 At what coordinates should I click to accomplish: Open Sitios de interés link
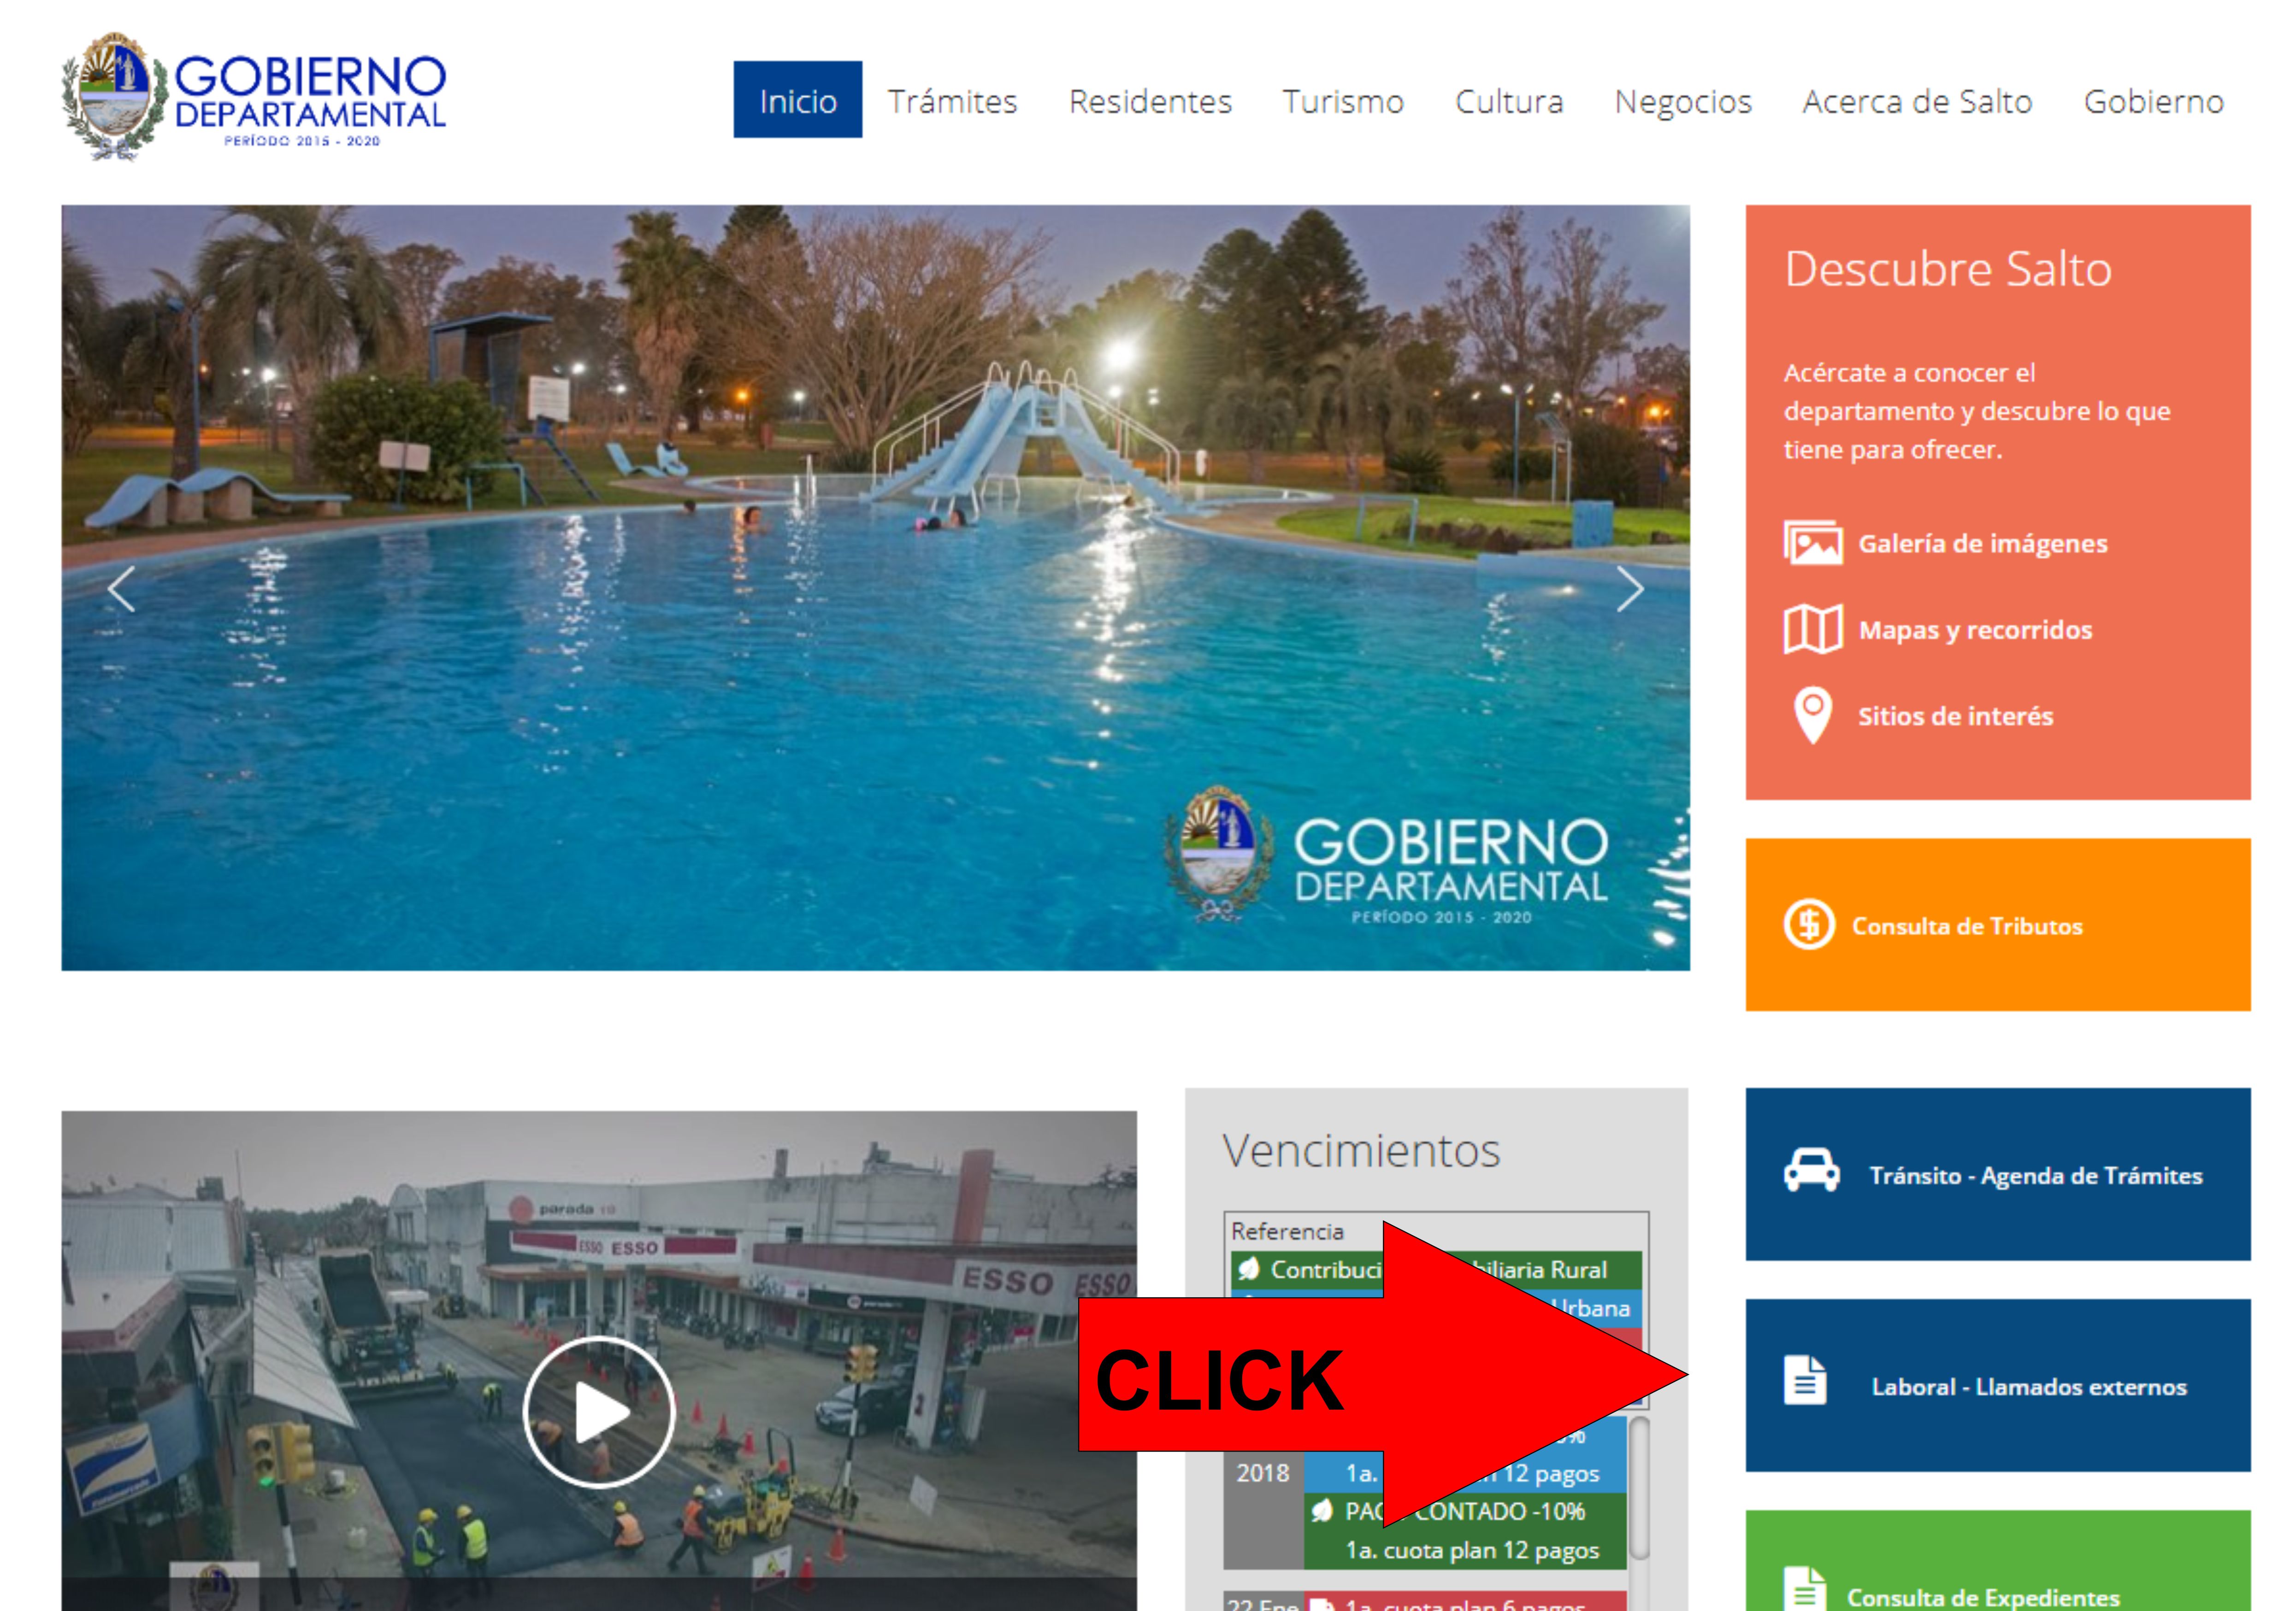(x=1955, y=715)
